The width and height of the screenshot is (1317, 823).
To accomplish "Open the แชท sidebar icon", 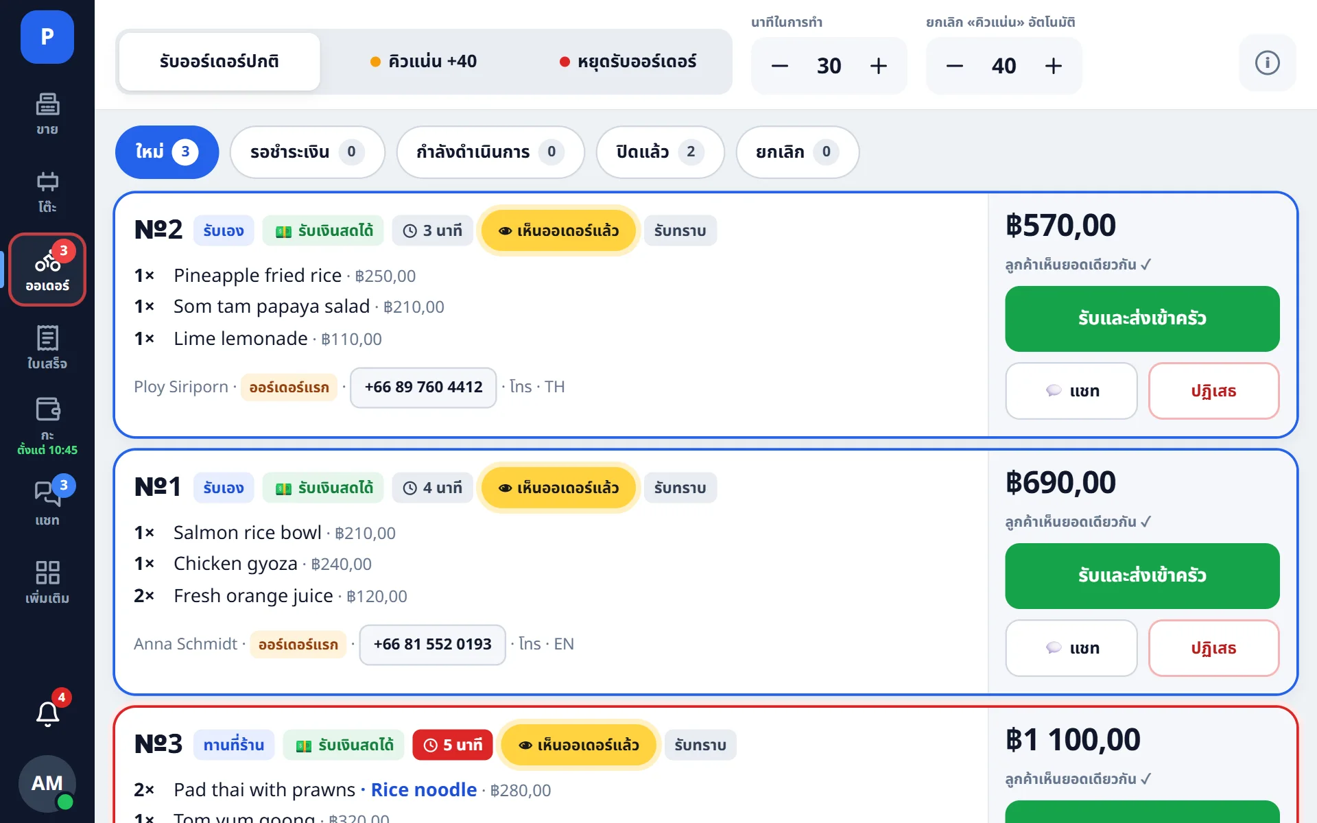I will [x=47, y=503].
